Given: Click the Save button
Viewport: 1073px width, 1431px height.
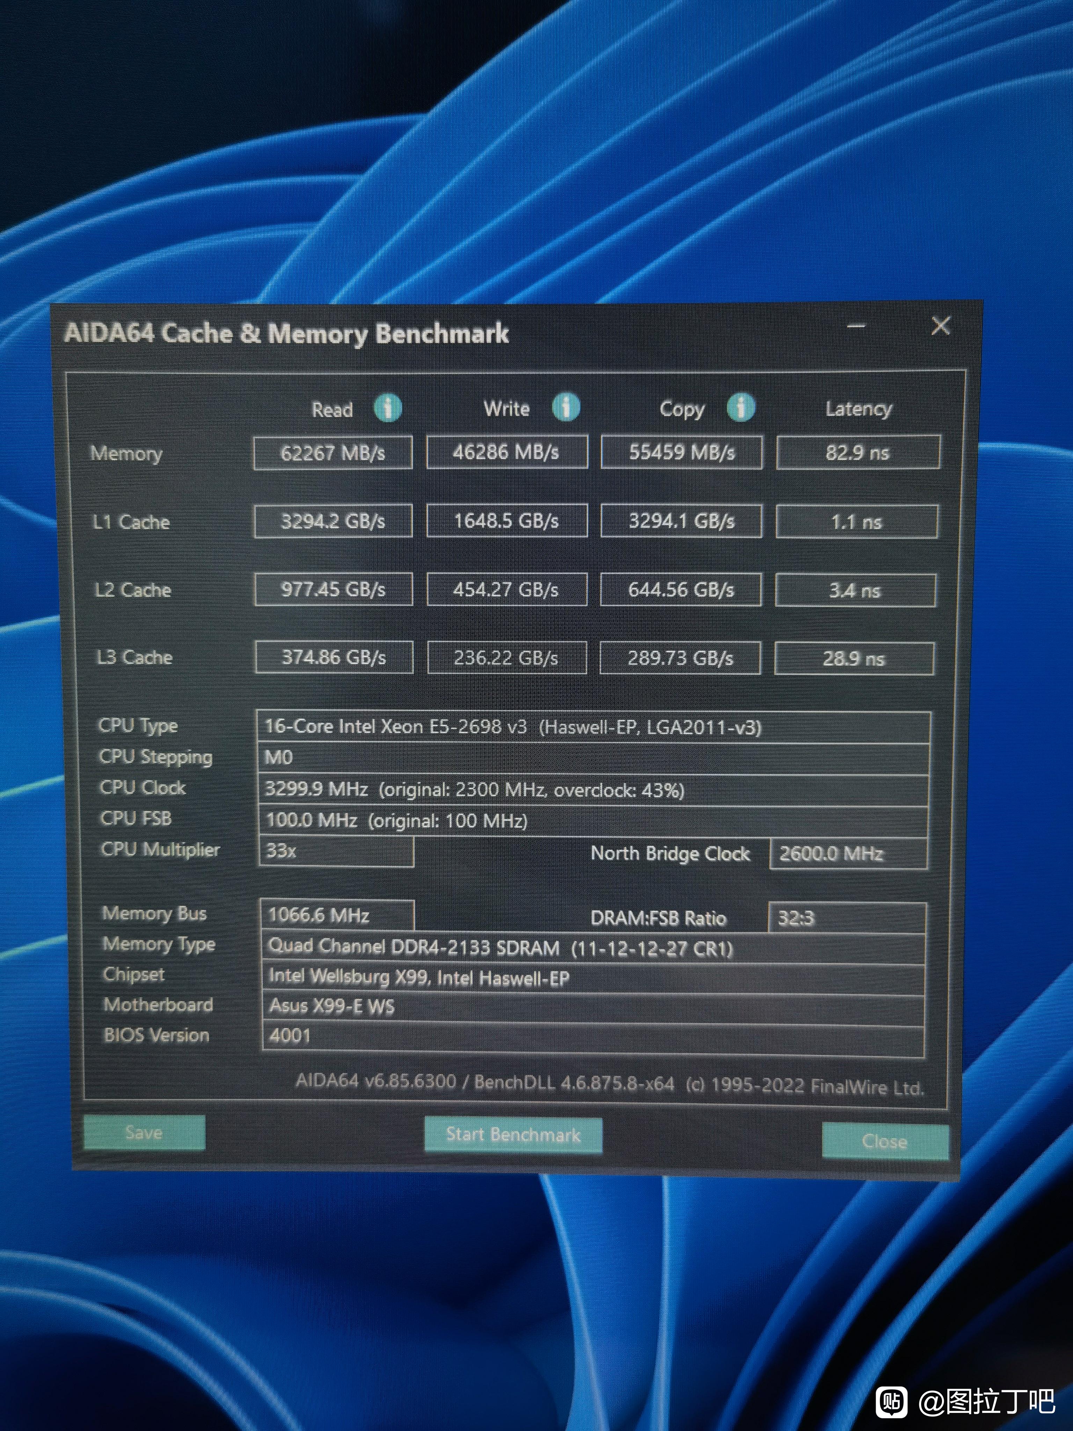Looking at the screenshot, I should point(144,1132).
